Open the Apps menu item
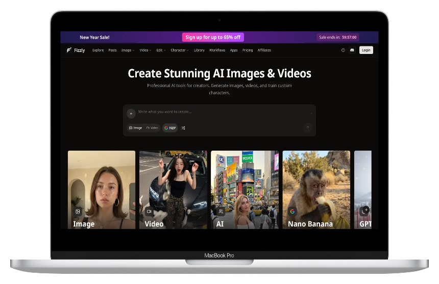Image resolution: width=439 pixels, height=284 pixels. 234,50
